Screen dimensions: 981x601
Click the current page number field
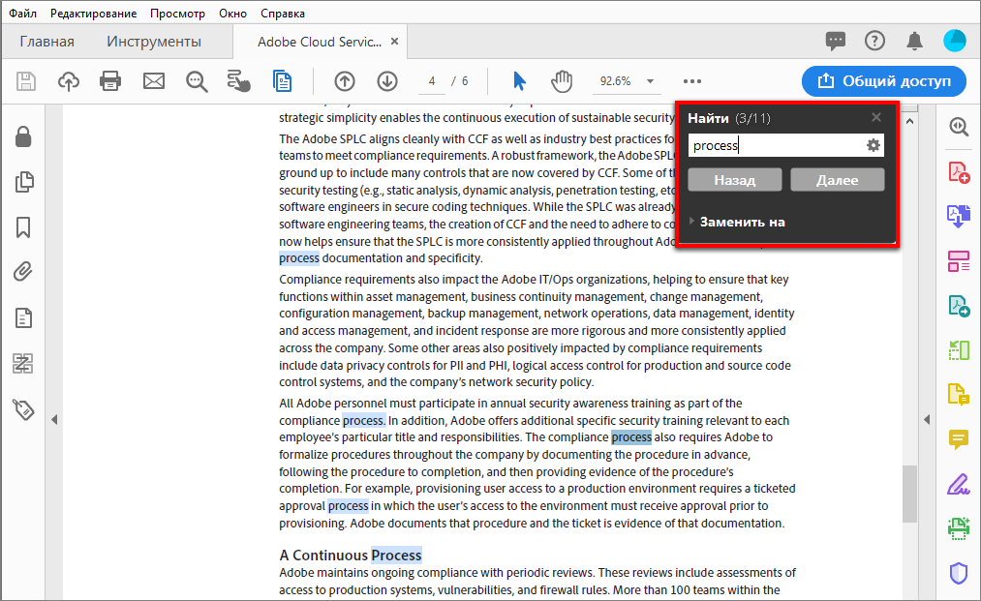click(x=432, y=81)
